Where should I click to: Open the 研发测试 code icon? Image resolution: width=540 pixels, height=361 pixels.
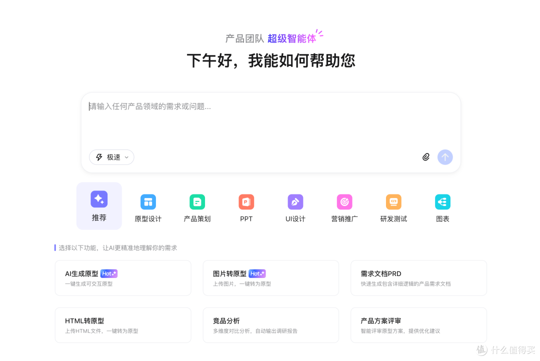393,202
